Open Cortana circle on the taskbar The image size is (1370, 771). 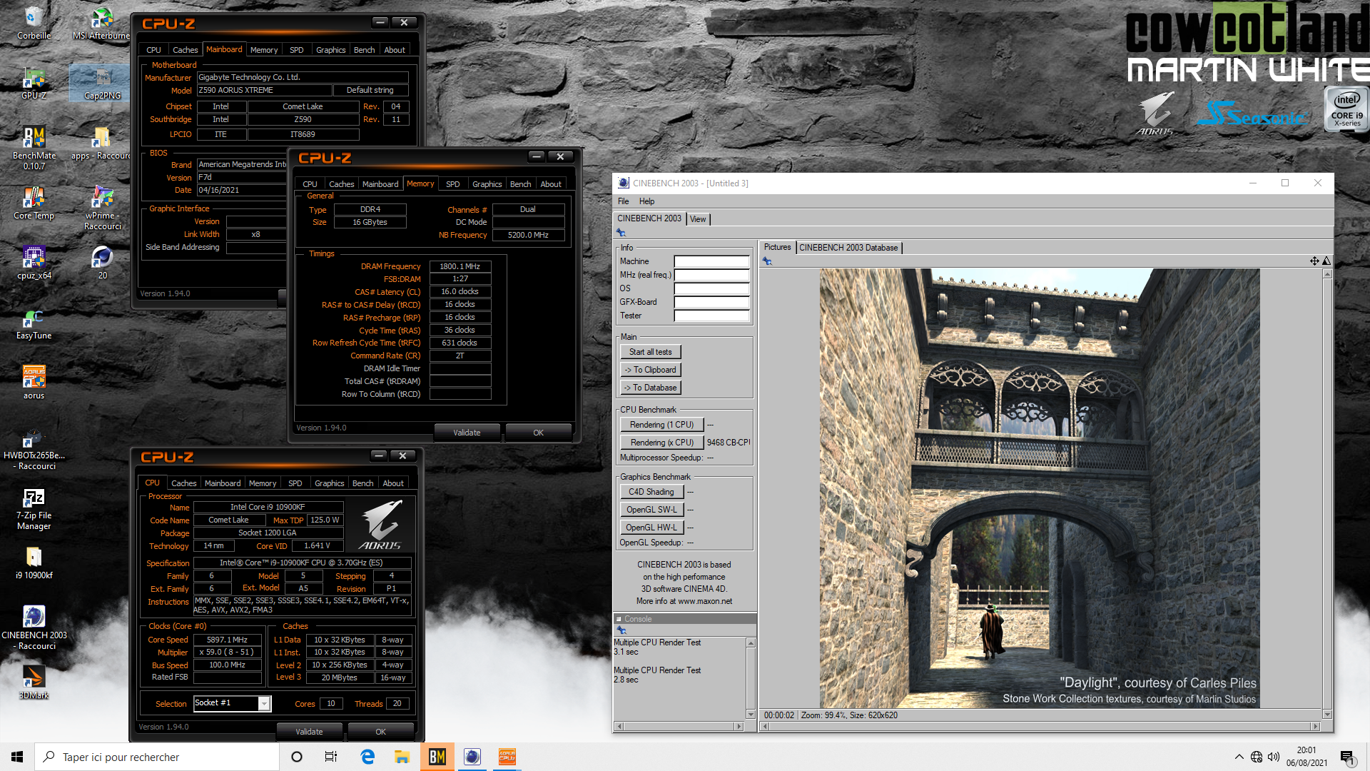(x=297, y=757)
